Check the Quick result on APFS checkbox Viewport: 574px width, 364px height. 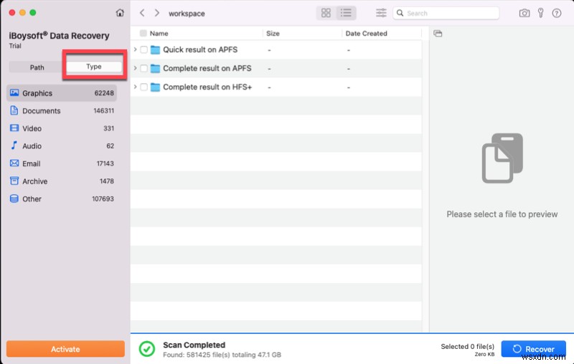[x=144, y=49]
